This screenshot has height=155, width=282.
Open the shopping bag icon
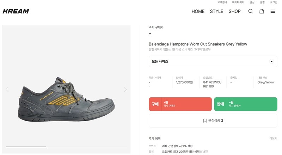pos(262,11)
